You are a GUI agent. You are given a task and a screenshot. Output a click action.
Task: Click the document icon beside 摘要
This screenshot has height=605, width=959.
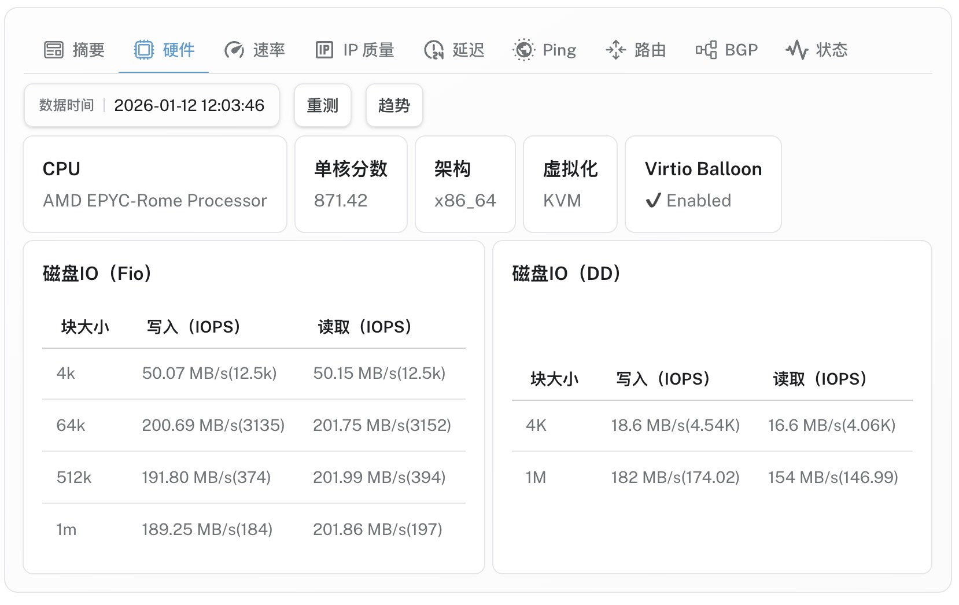[x=53, y=50]
